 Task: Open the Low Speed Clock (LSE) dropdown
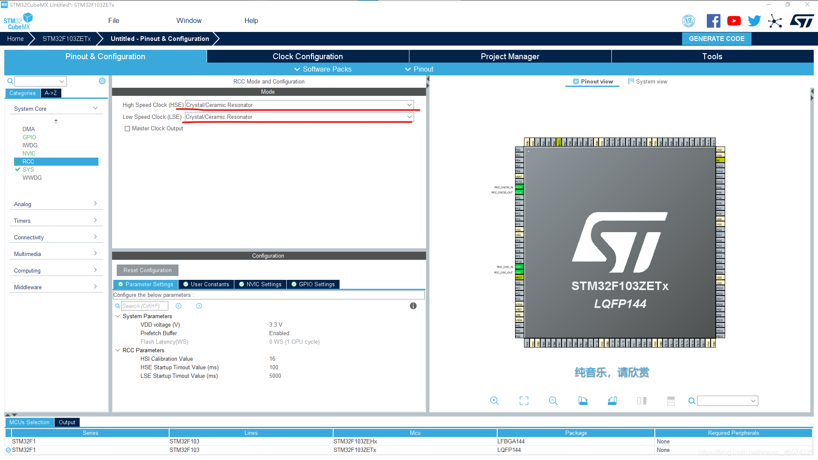[299, 117]
